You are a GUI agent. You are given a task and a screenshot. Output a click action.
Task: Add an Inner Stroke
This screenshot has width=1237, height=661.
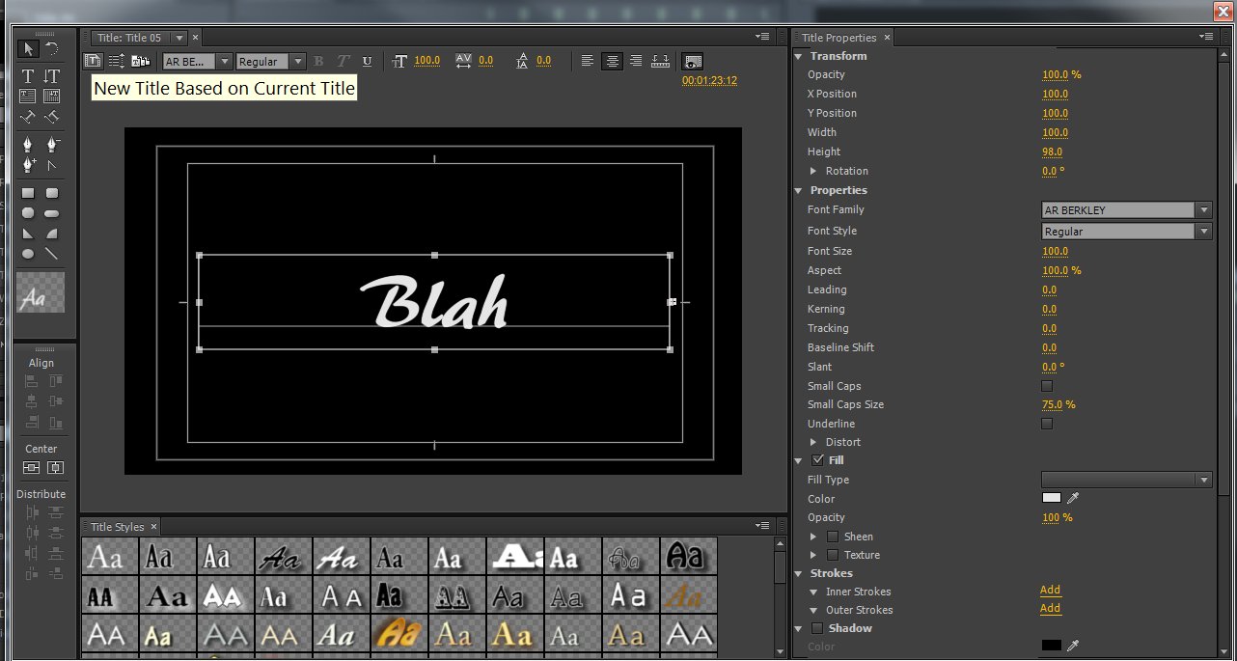click(1050, 591)
